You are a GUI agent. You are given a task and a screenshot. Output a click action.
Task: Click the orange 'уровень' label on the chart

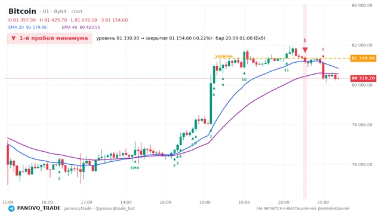click(224, 56)
